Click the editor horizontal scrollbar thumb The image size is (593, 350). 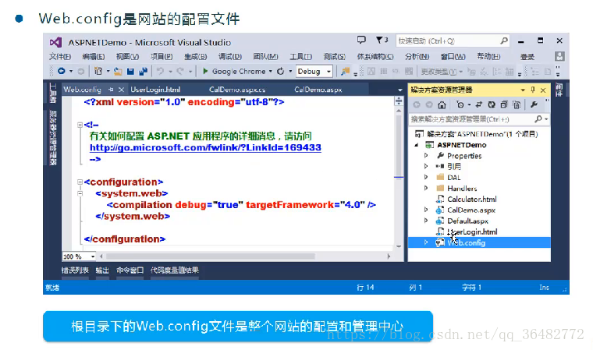[210, 256]
